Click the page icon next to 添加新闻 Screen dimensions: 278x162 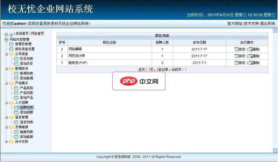pyautogui.click(x=16, y=78)
